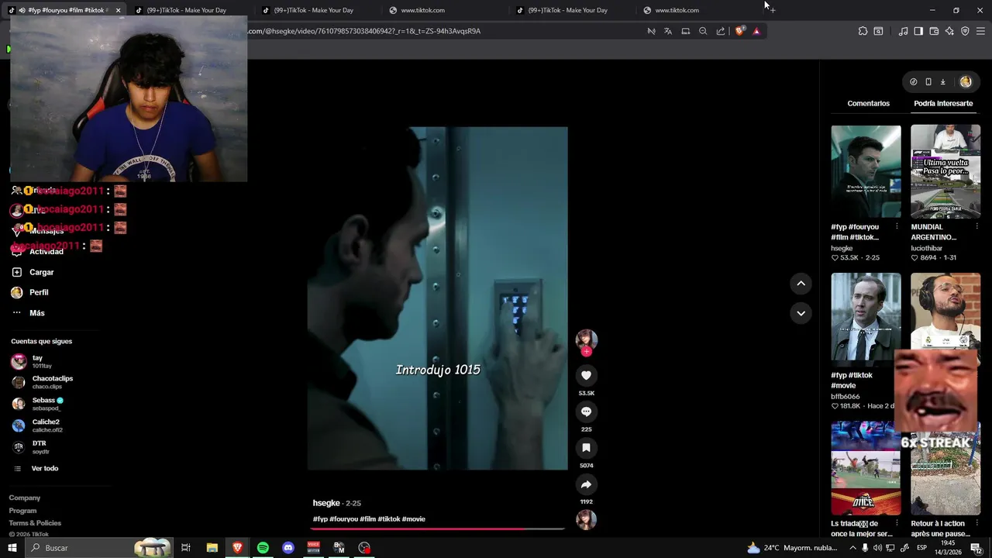Open the profile avatar menu at top right
This screenshot has height=558, width=992.
(x=966, y=81)
